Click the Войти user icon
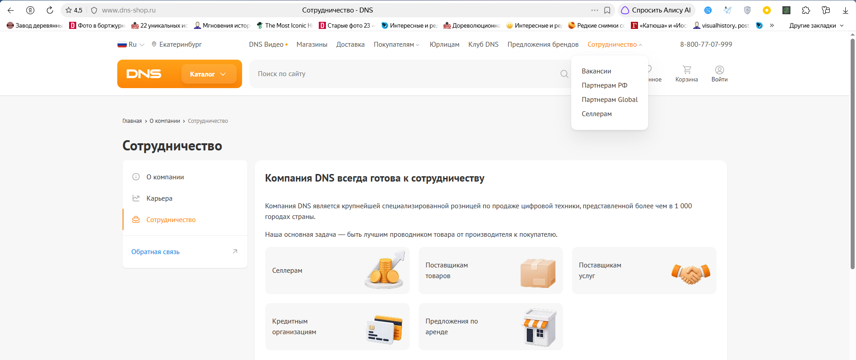856x360 pixels. pos(719,74)
